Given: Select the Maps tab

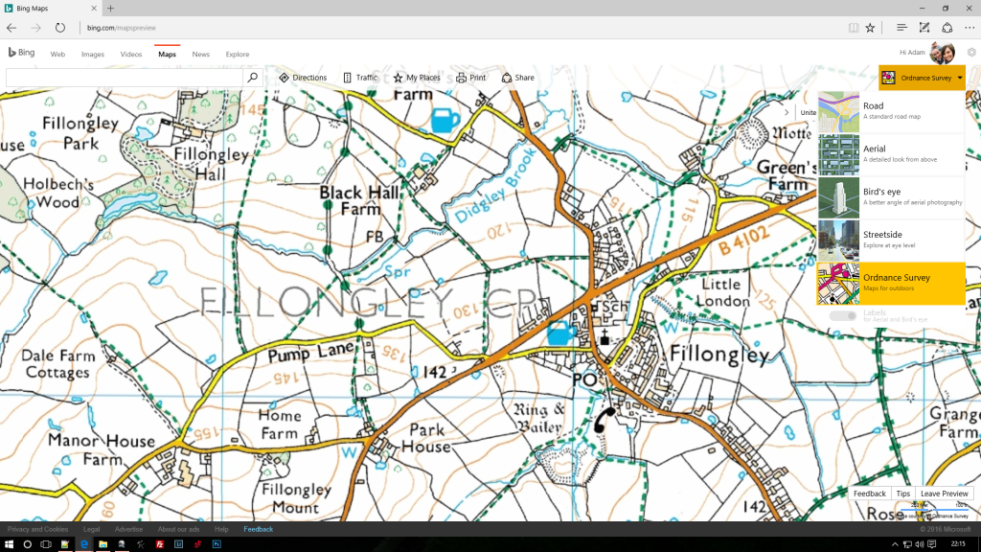Looking at the screenshot, I should 167,55.
